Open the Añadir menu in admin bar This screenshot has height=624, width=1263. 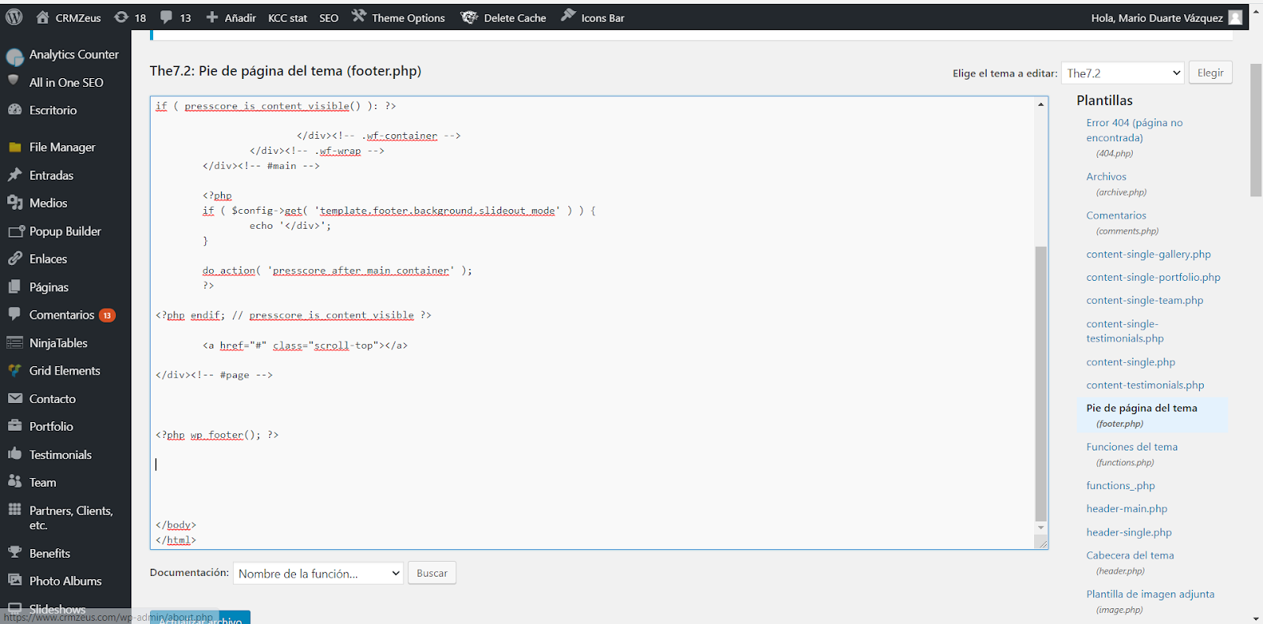pos(231,17)
